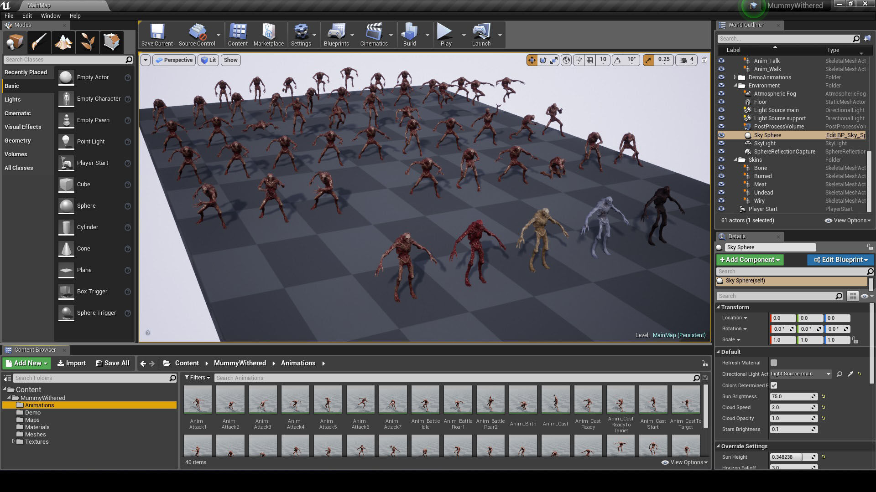Image resolution: width=876 pixels, height=492 pixels.
Task: Click the Sun Height slider field
Action: (x=793, y=457)
